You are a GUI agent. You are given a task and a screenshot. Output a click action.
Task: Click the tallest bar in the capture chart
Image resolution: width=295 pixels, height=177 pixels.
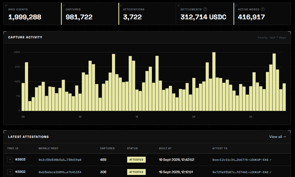pyautogui.click(x=214, y=82)
